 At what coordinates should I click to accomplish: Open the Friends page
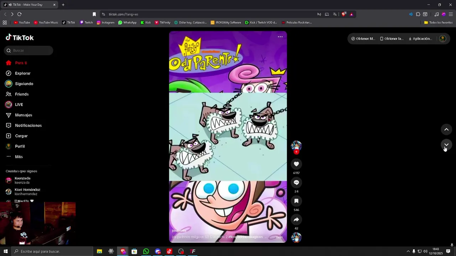(x=17, y=94)
